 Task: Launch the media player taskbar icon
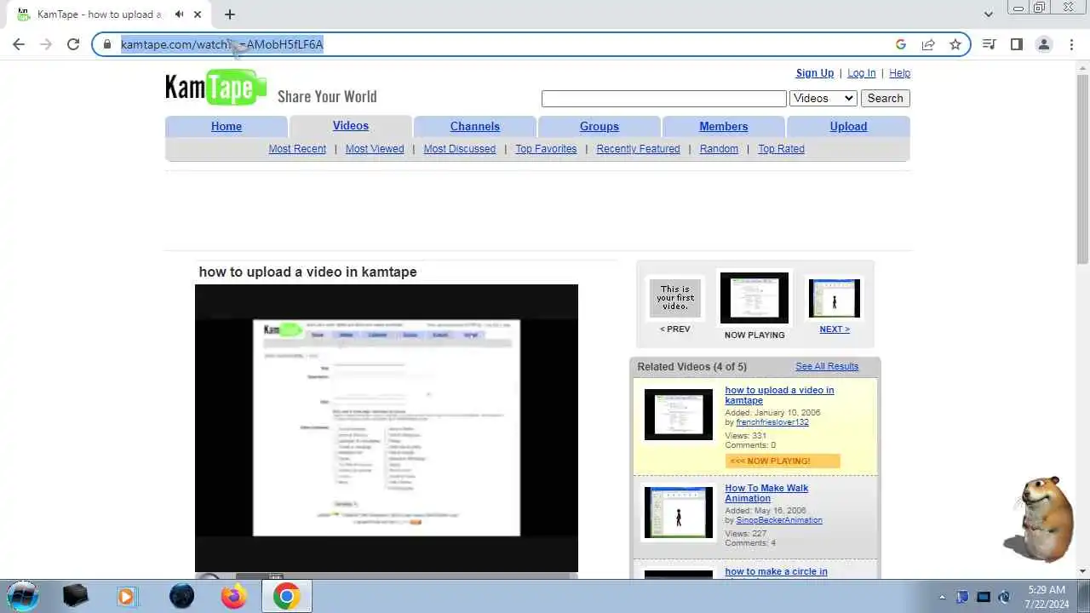127,596
